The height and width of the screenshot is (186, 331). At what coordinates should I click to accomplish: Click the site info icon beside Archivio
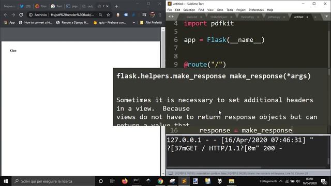pos(31,15)
